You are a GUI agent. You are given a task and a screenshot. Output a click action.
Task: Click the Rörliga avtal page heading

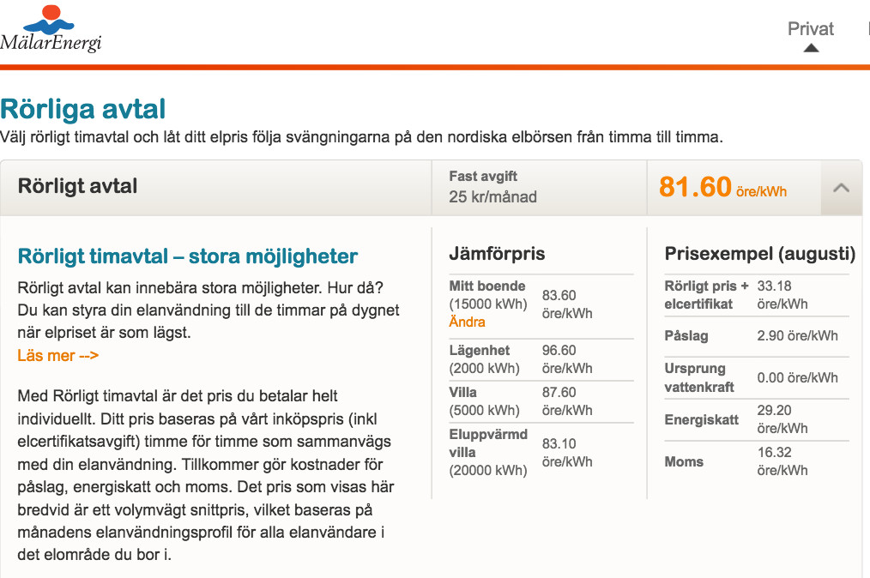83,109
